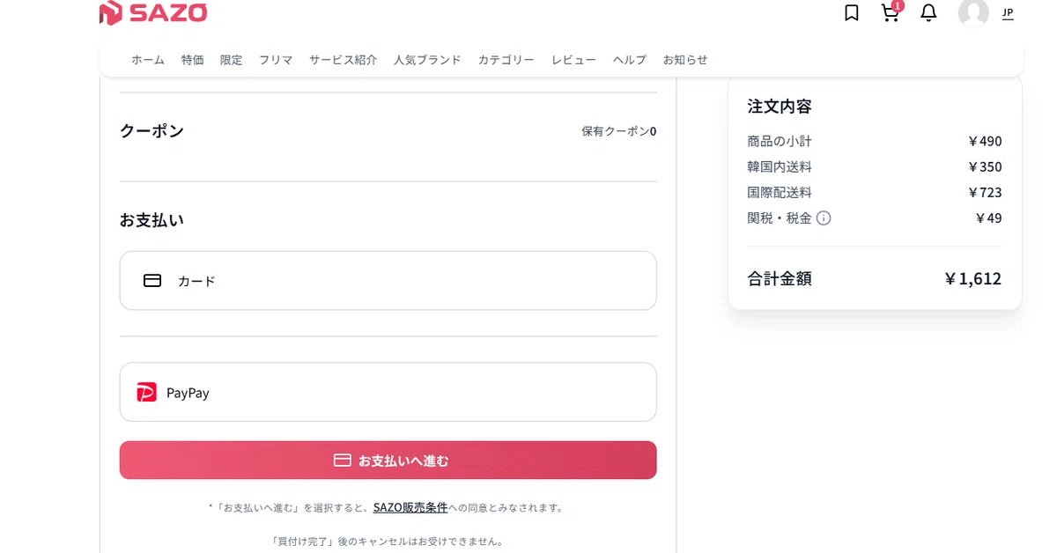Open the カテゴリー navigation menu

506,60
